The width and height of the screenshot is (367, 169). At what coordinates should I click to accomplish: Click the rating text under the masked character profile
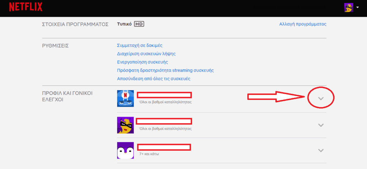[x=165, y=129]
